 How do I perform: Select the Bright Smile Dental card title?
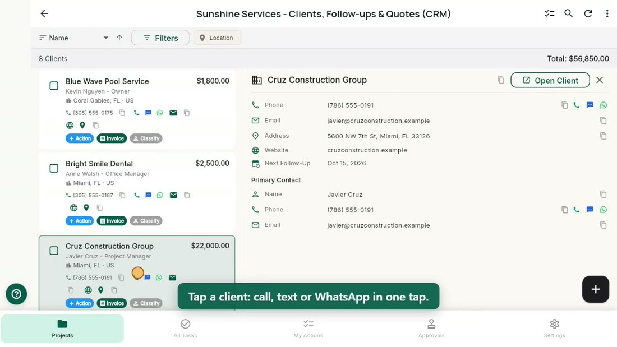99,164
